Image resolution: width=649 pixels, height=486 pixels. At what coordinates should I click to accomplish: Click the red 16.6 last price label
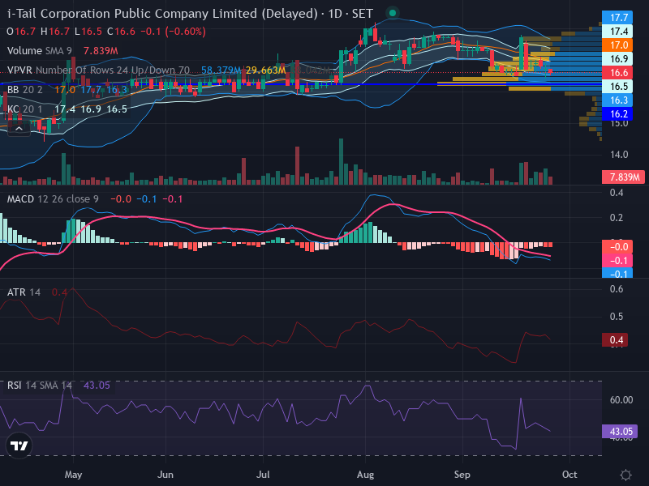pyautogui.click(x=617, y=73)
